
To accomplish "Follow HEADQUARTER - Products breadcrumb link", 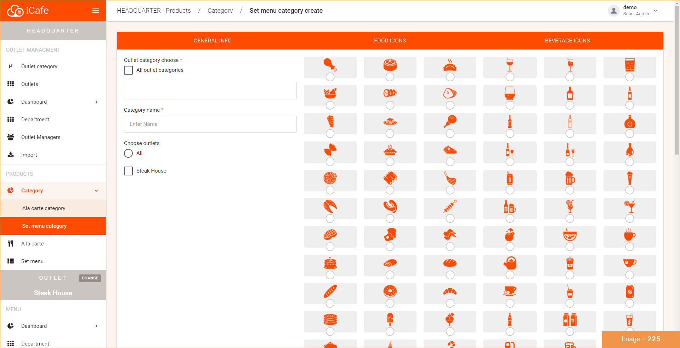I will [x=154, y=11].
